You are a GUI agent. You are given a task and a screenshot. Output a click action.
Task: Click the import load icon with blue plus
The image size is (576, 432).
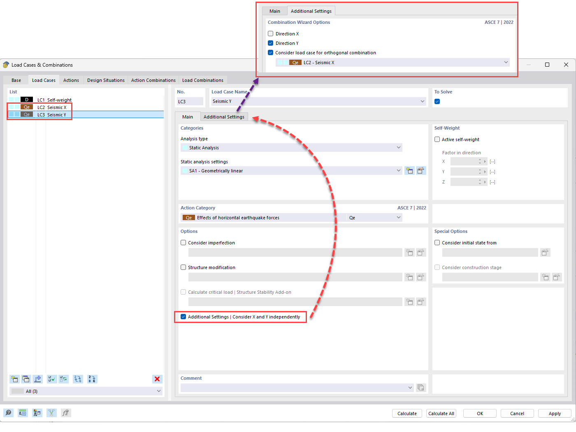click(x=37, y=379)
